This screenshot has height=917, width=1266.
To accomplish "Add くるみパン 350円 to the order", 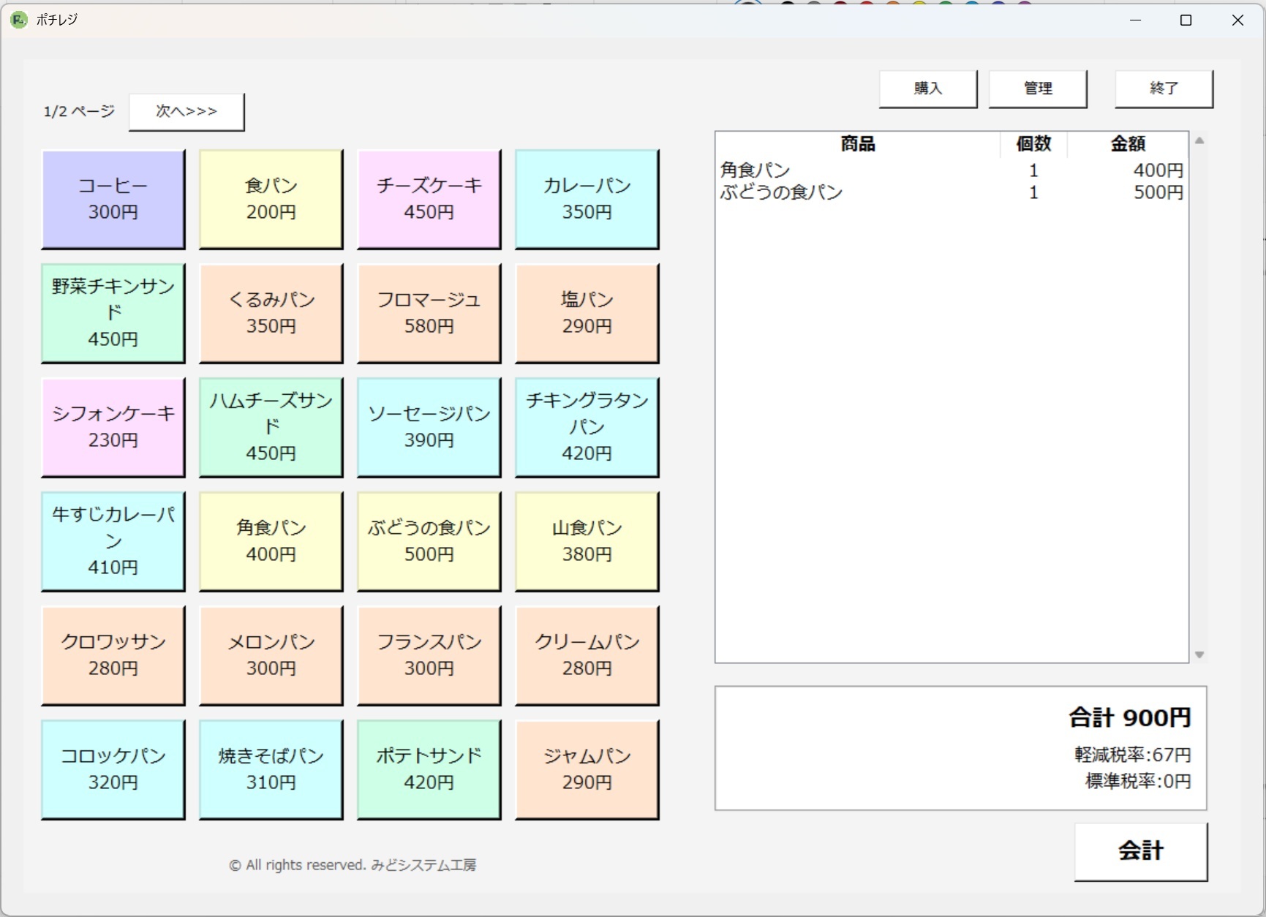I will [x=271, y=313].
